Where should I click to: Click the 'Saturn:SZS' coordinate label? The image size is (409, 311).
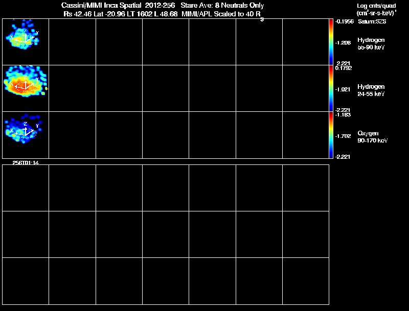point(372,21)
